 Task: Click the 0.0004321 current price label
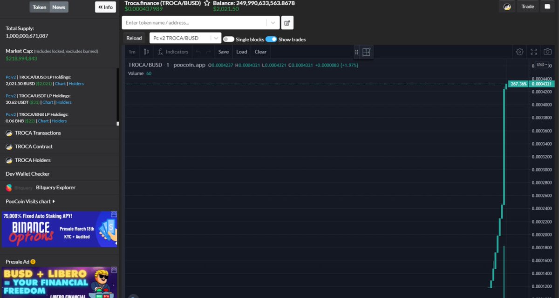542,84
